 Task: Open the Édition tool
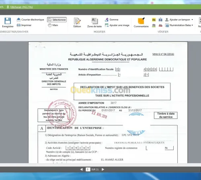[77, 23]
